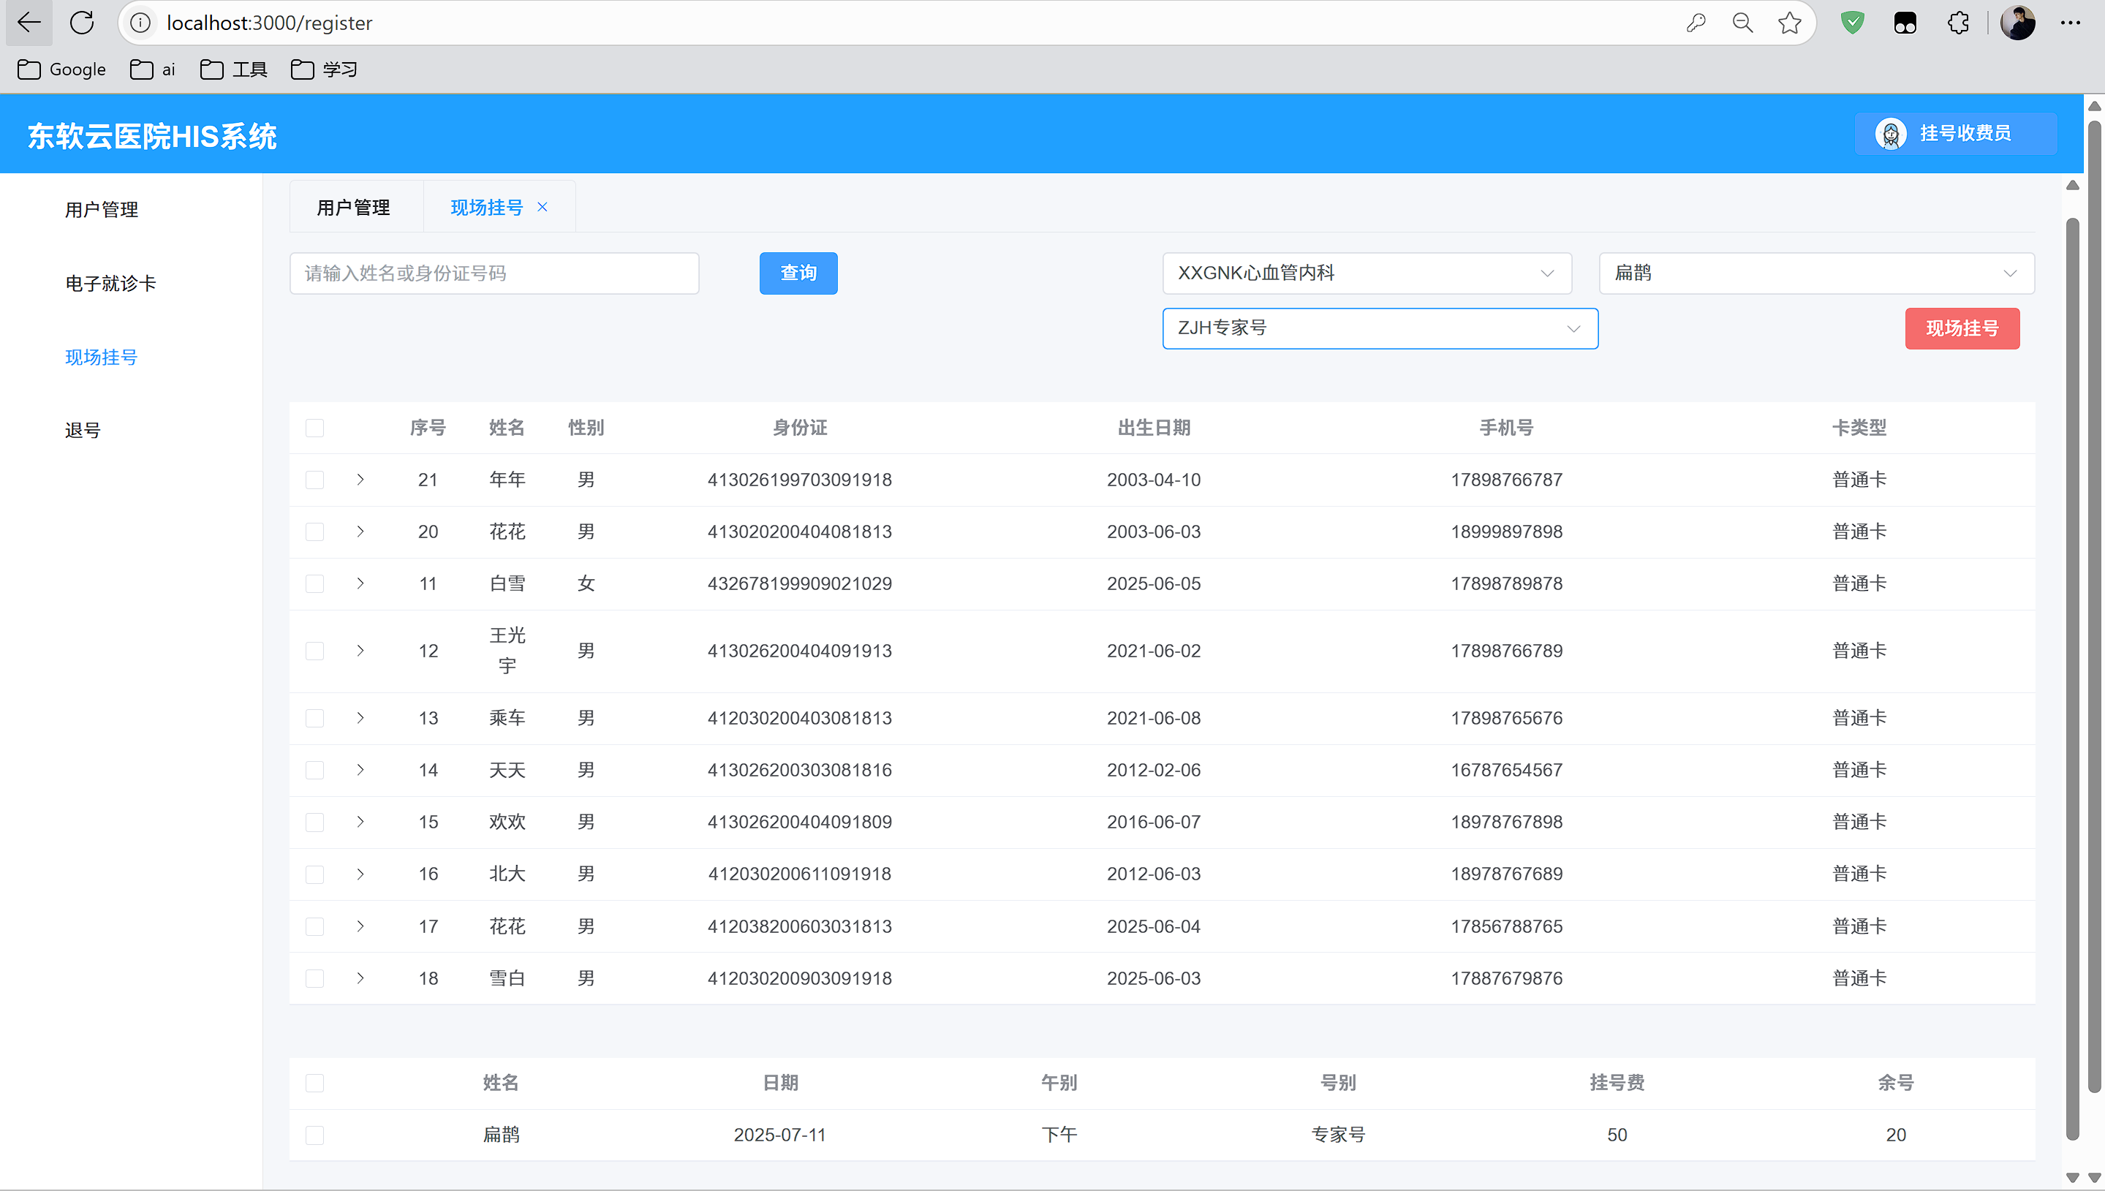
Task: Click the browser refresh icon
Action: [x=82, y=23]
